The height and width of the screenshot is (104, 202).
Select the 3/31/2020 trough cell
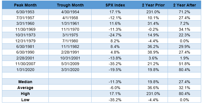coord(70,70)
